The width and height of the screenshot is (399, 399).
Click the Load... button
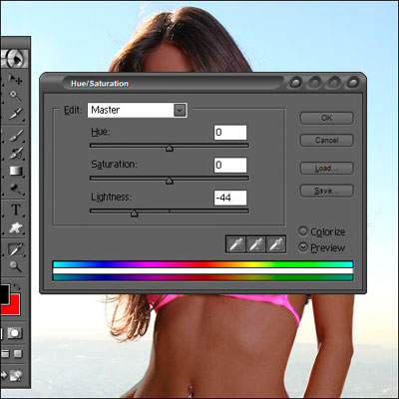326,169
